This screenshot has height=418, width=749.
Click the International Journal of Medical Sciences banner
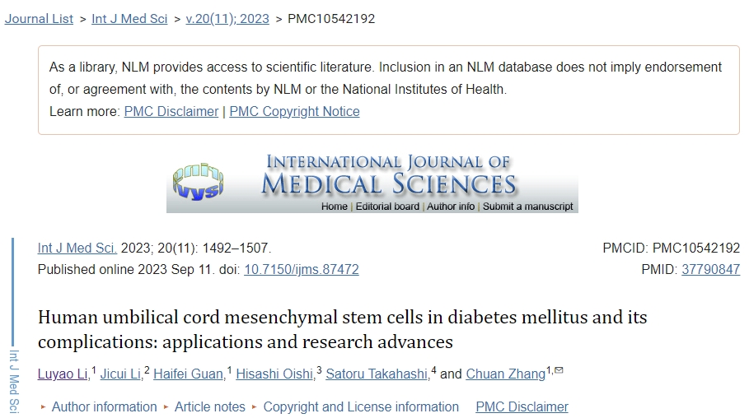[x=387, y=174]
